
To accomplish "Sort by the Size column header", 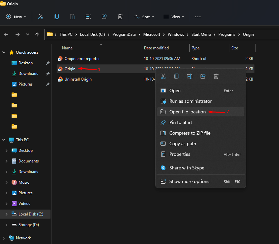I will point(235,48).
